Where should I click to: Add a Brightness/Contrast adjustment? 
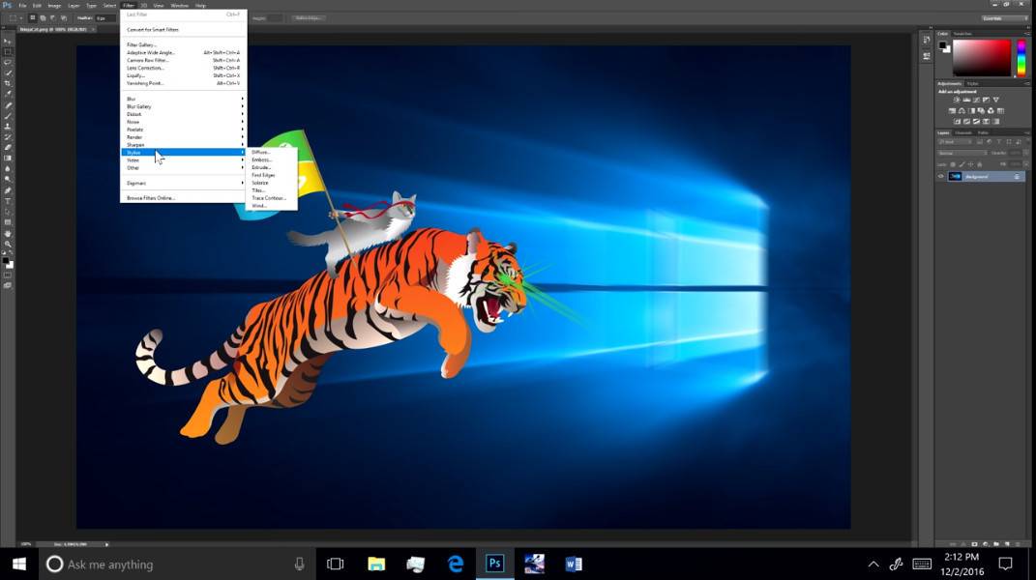[x=956, y=100]
